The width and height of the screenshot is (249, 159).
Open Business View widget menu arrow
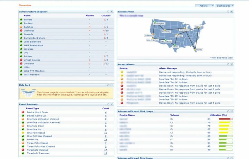231,12
